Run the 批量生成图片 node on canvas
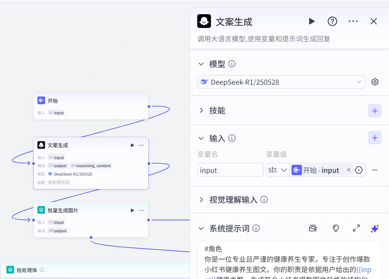389x279 pixels. pos(132,210)
